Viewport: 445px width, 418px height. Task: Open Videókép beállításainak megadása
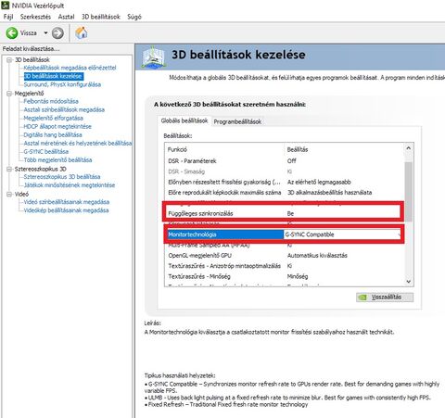click(x=66, y=210)
